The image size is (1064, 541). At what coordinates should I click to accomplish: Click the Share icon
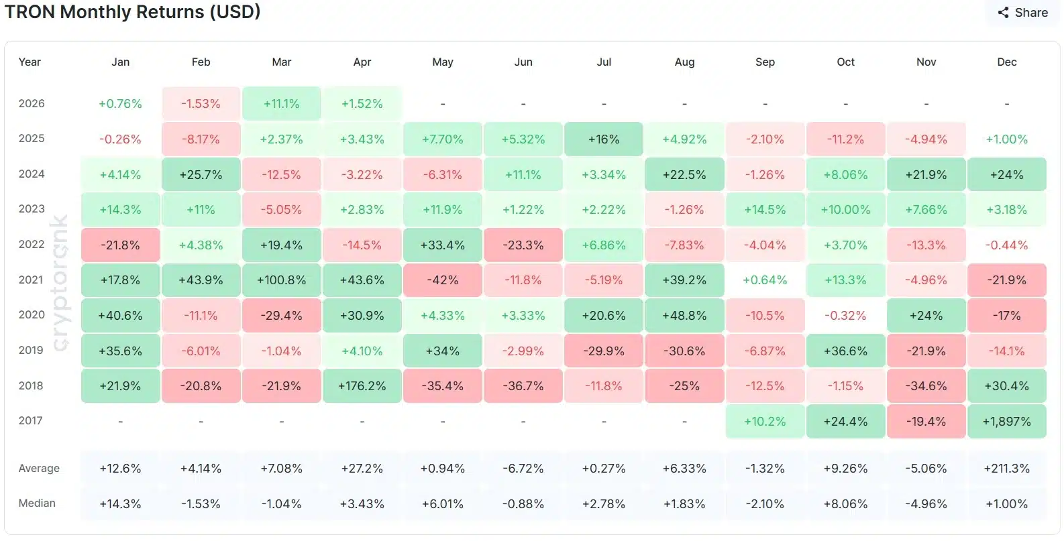click(x=1003, y=13)
